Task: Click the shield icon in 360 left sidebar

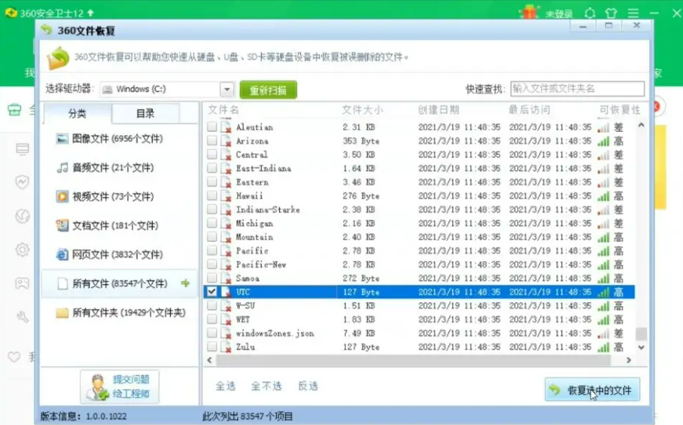Action: tap(23, 182)
